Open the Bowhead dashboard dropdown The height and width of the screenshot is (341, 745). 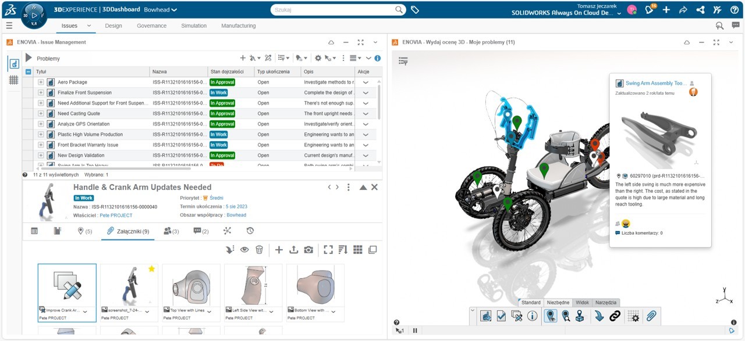point(161,10)
